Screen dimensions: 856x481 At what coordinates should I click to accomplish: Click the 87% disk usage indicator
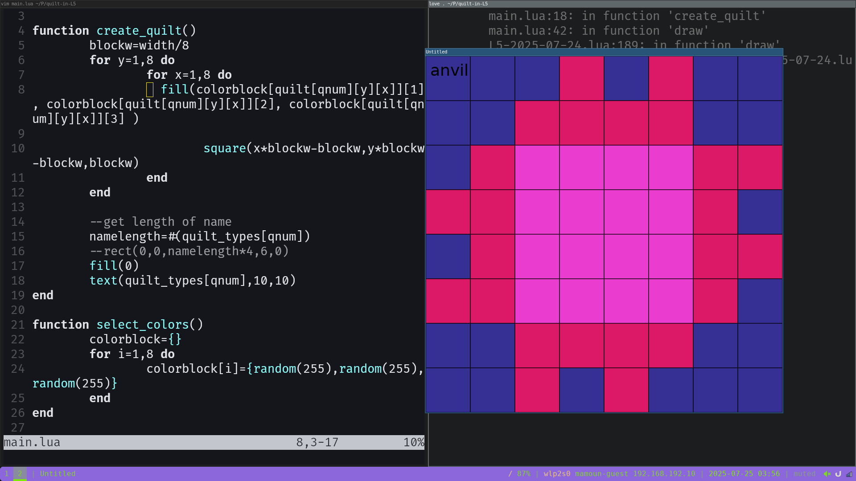[523, 474]
